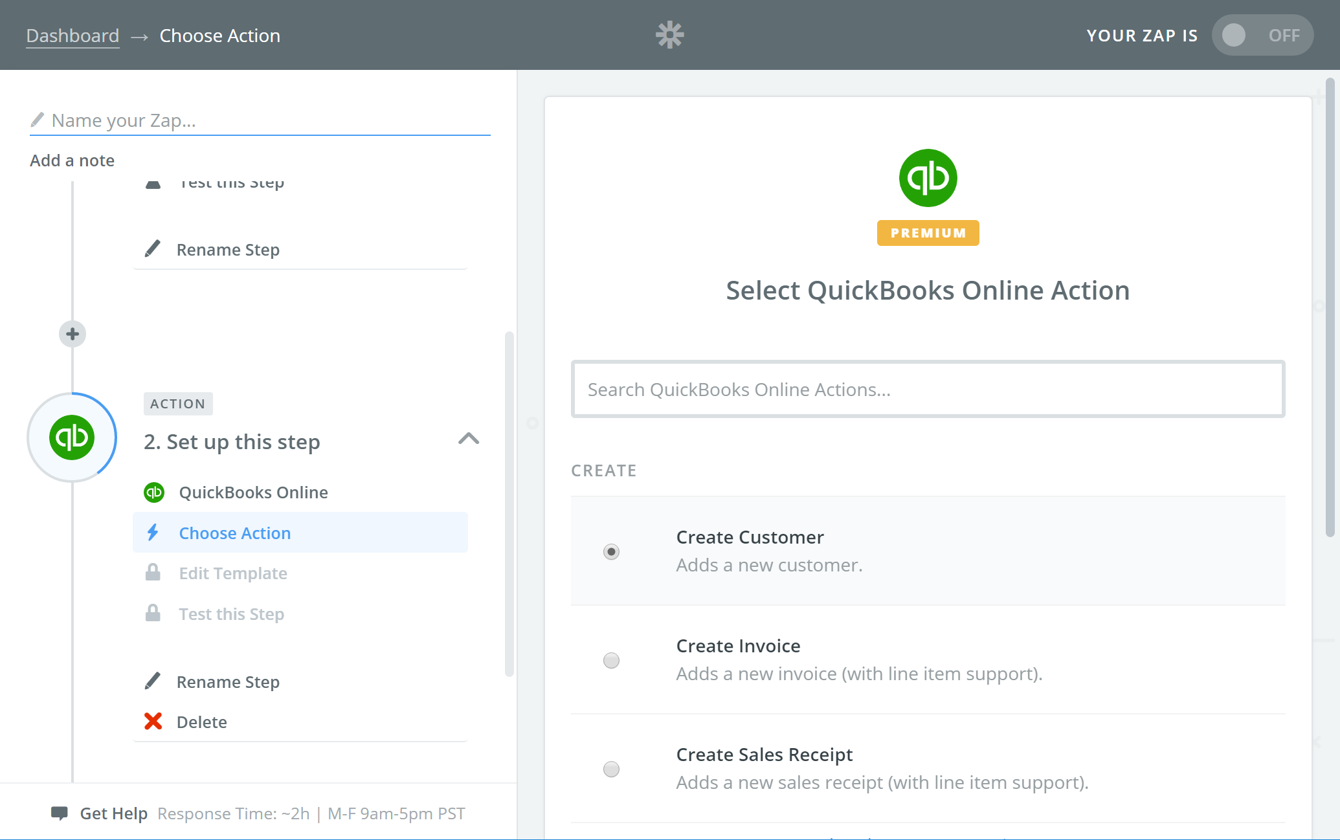Click the lightning bolt icon beside Choose Action
The height and width of the screenshot is (840, 1340).
(153, 532)
